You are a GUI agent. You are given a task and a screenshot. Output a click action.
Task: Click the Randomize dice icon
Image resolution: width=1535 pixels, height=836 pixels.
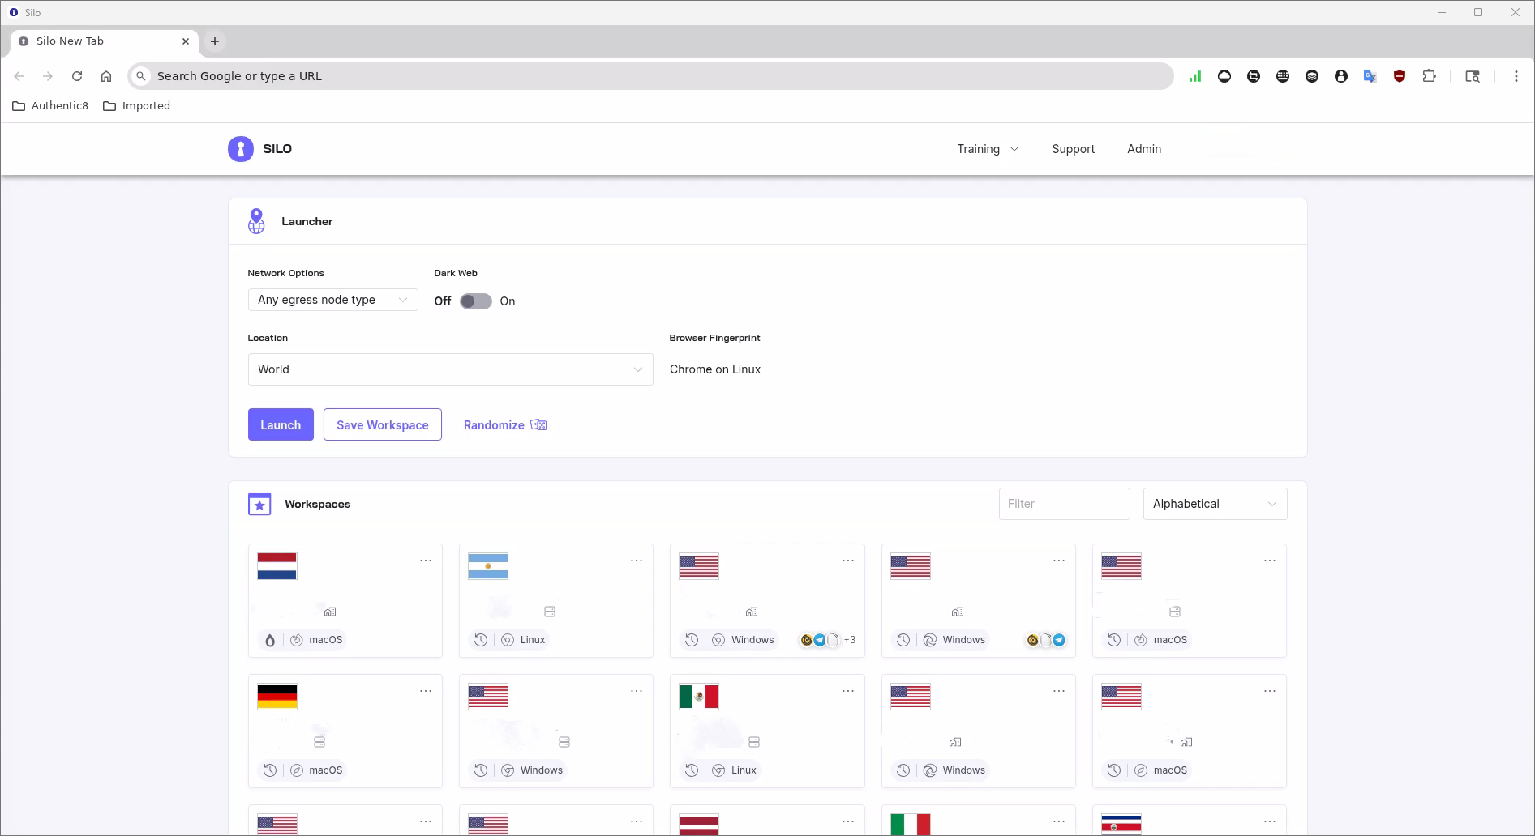click(x=539, y=425)
